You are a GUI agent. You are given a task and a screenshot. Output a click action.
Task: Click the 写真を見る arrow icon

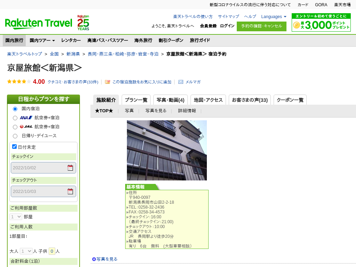pyautogui.click(x=94, y=259)
